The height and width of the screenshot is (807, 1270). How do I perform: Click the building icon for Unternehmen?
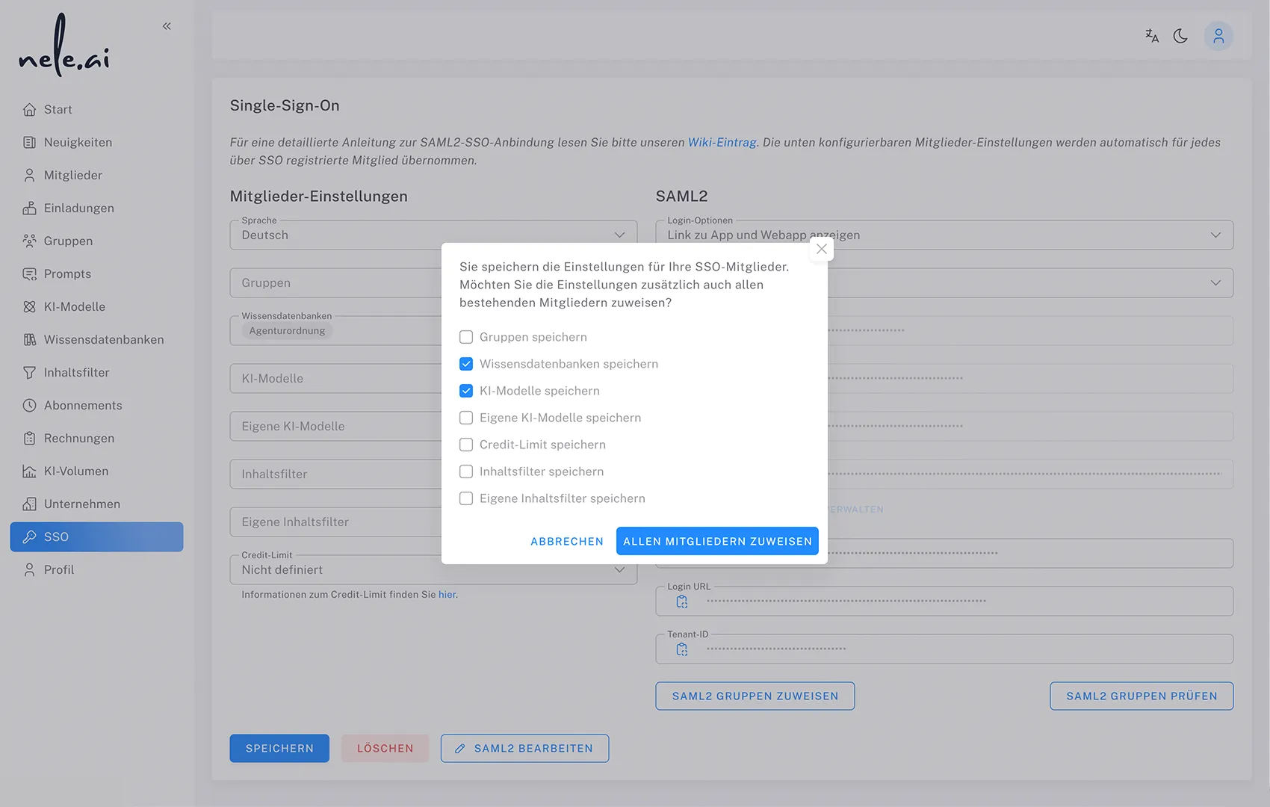pyautogui.click(x=29, y=504)
